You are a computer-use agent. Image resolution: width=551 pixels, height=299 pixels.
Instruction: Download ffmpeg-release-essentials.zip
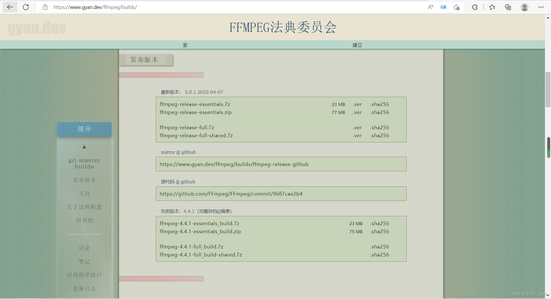[196, 112]
